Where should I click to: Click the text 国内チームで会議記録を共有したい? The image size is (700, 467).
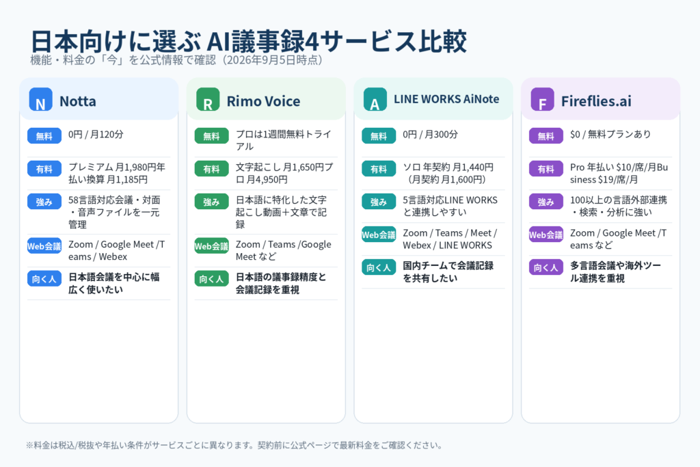[448, 271]
